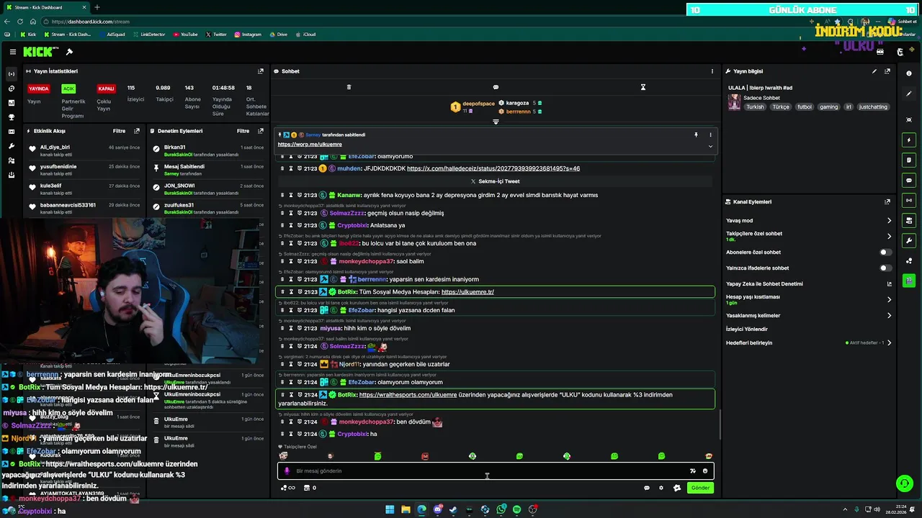This screenshot has height=518, width=922.
Task: Open Filtre in Etkinlik Akışı panel
Action: tap(119, 131)
